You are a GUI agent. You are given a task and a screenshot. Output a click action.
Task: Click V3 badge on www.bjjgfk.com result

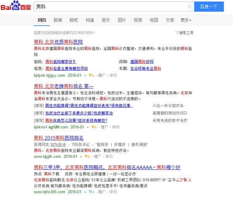87,157
